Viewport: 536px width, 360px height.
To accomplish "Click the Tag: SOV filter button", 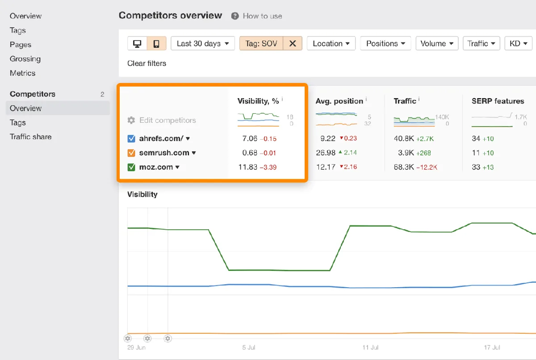I will [261, 43].
